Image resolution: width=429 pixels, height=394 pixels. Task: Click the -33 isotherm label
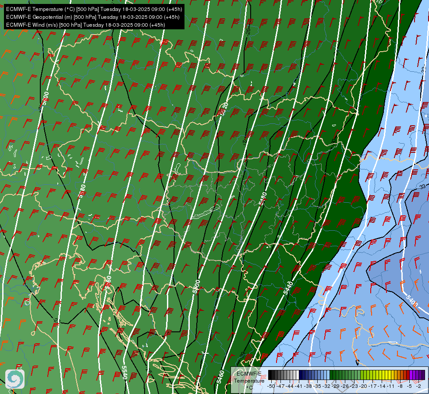pos(422,186)
